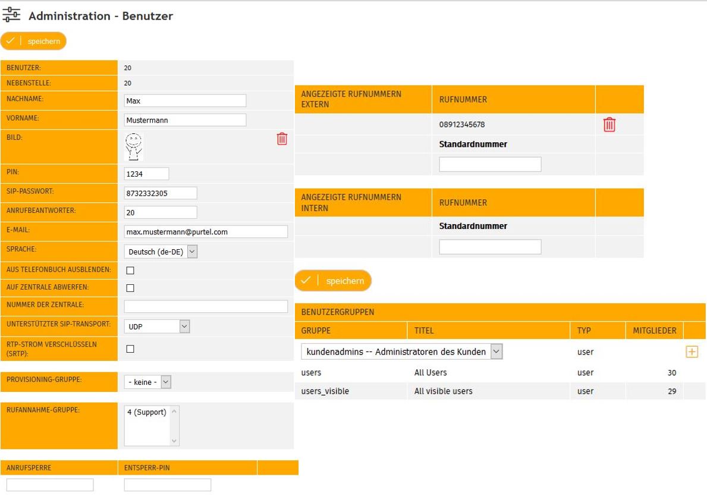Select '4 (Support)' in Rufannahme-Gruppe list
707x496 pixels.
pos(146,412)
